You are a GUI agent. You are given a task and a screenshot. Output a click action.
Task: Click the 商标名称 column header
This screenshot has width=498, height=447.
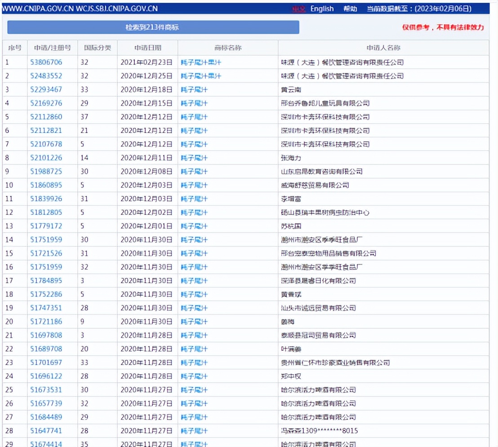tap(228, 48)
